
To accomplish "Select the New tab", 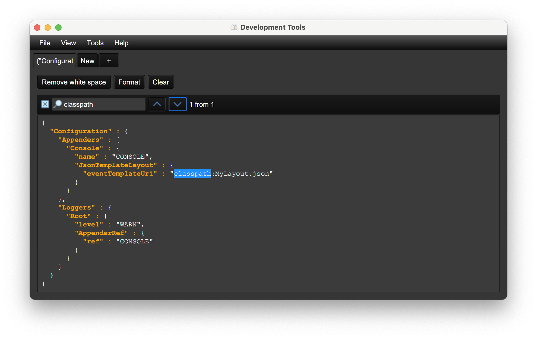I will coord(87,61).
